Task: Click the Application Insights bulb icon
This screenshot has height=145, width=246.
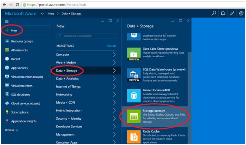Action: (x=7, y=121)
